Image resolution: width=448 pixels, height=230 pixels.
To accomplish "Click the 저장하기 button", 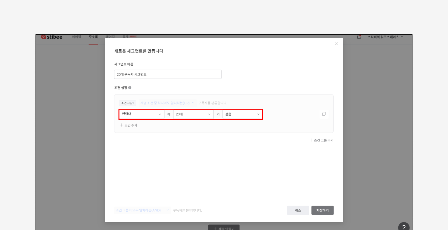I will pyautogui.click(x=322, y=210).
